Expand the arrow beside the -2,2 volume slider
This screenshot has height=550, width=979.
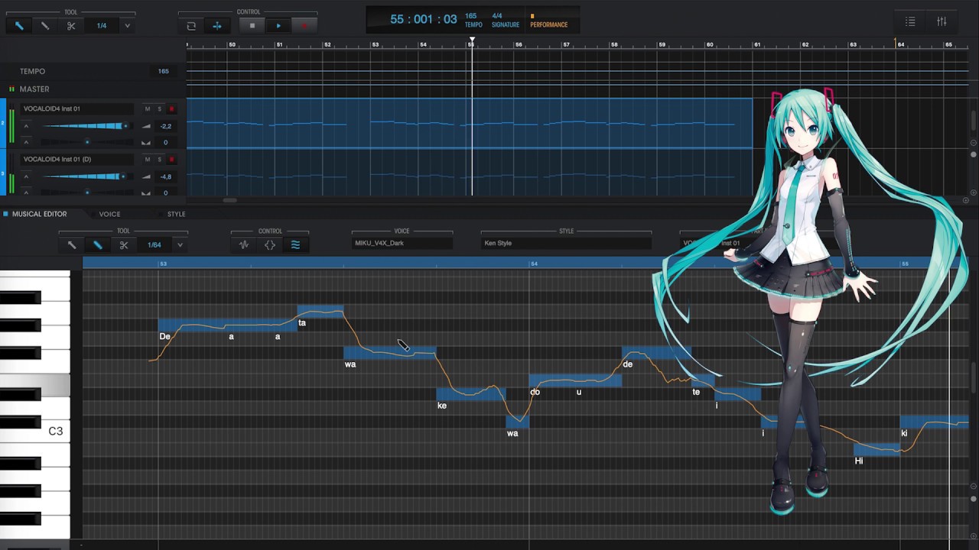pyautogui.click(x=26, y=126)
